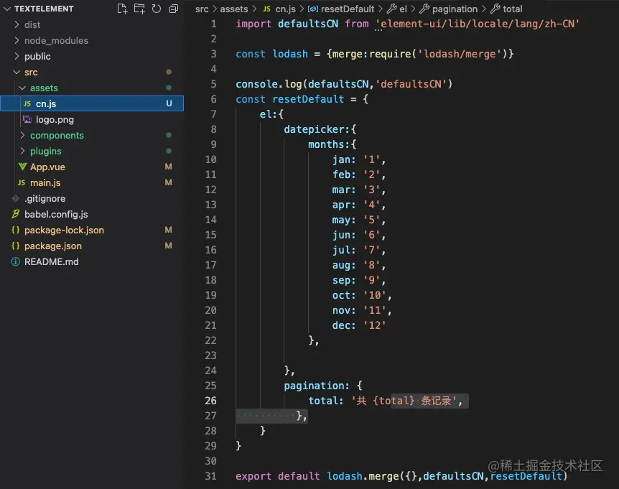Click the wrench icon before pagination breadcrumb

point(424,9)
